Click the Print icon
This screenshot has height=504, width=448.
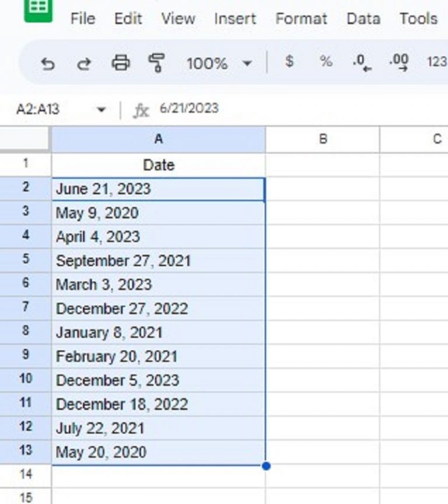121,62
